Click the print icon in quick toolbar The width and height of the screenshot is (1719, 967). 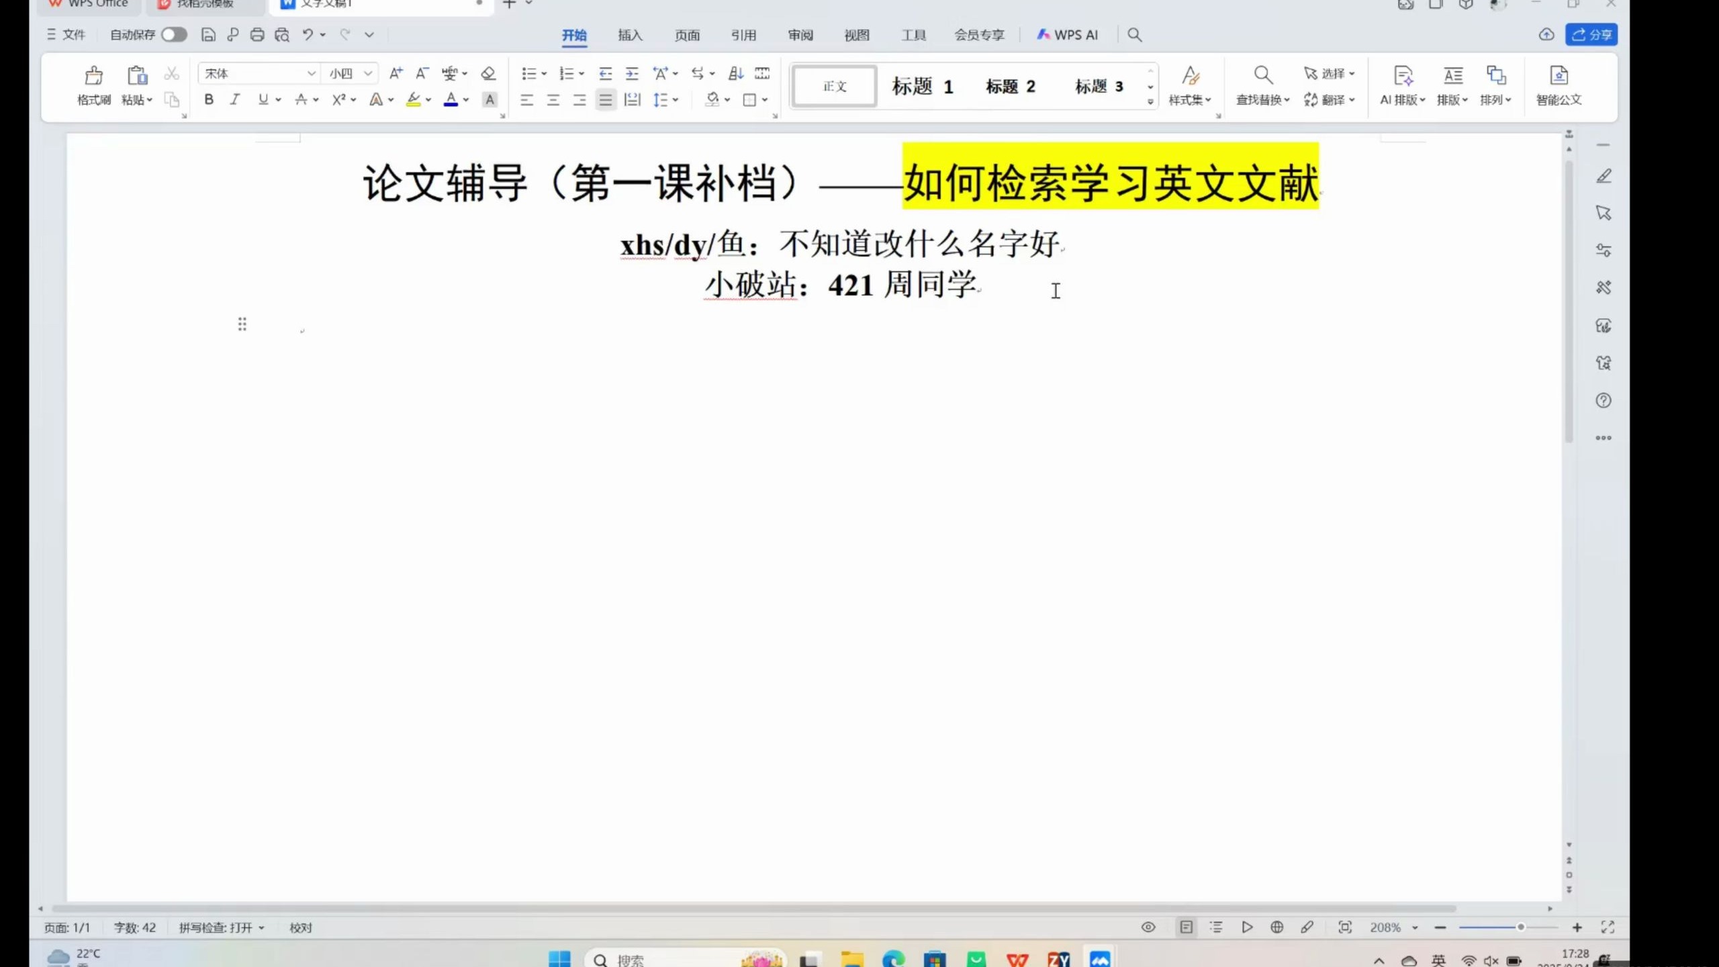tap(257, 35)
